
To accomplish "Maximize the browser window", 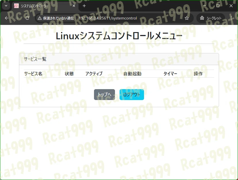I will (218, 6).
